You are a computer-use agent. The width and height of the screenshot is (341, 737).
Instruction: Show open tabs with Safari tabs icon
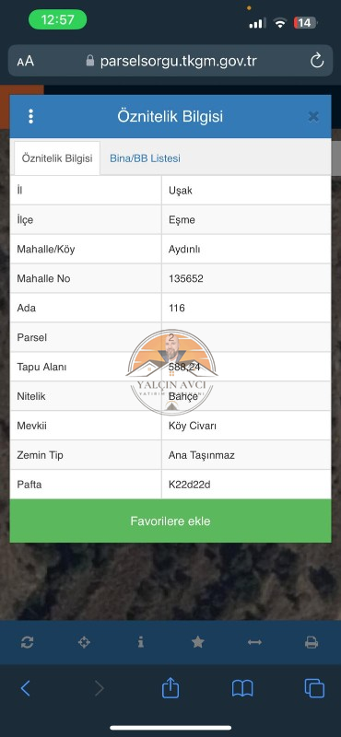coord(314,688)
